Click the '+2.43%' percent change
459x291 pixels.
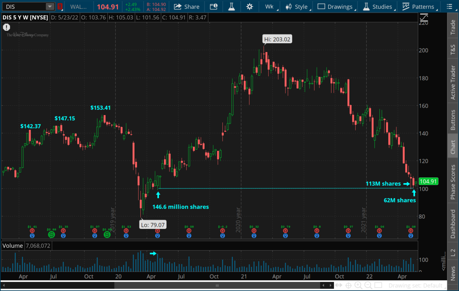tap(133, 9)
